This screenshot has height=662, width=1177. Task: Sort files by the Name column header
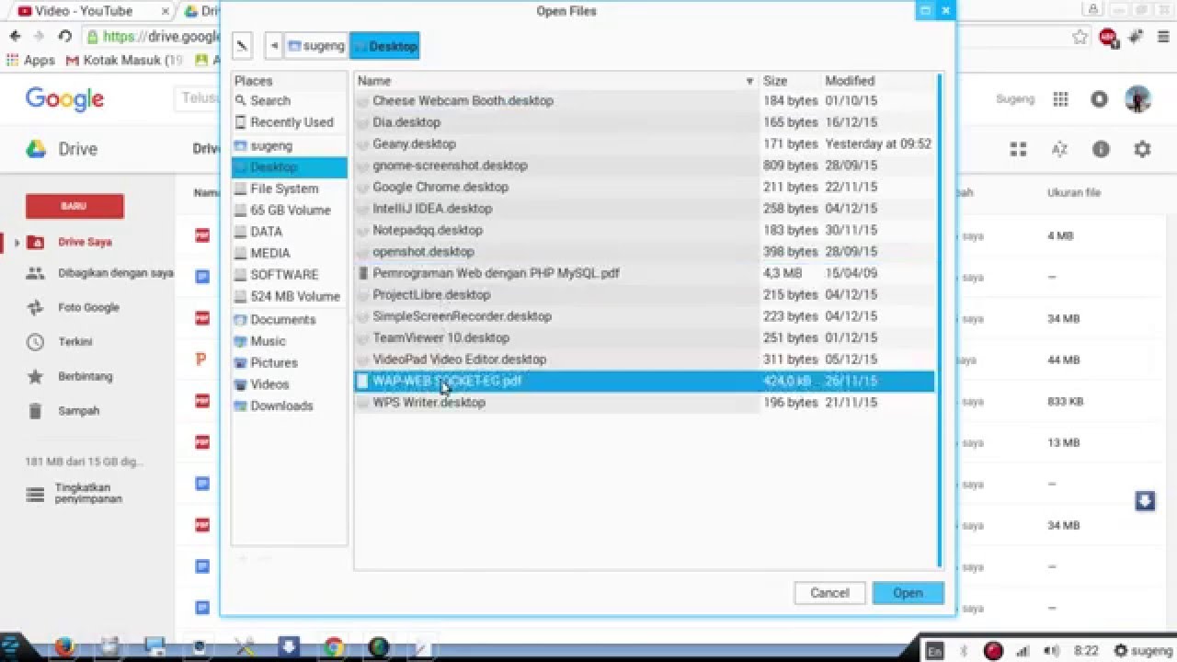pos(555,81)
